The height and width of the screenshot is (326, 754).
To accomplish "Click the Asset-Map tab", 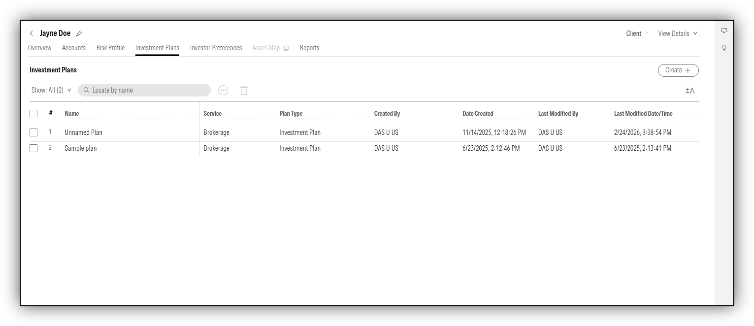I will pos(266,48).
